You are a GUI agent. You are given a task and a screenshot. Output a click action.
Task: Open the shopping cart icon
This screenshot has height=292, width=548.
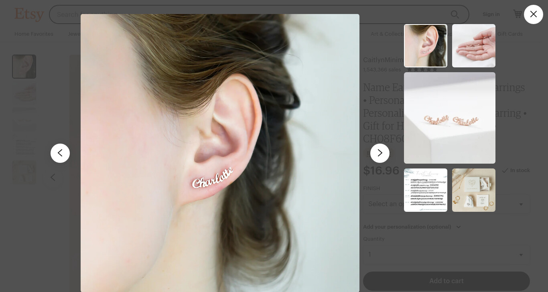pos(518,14)
